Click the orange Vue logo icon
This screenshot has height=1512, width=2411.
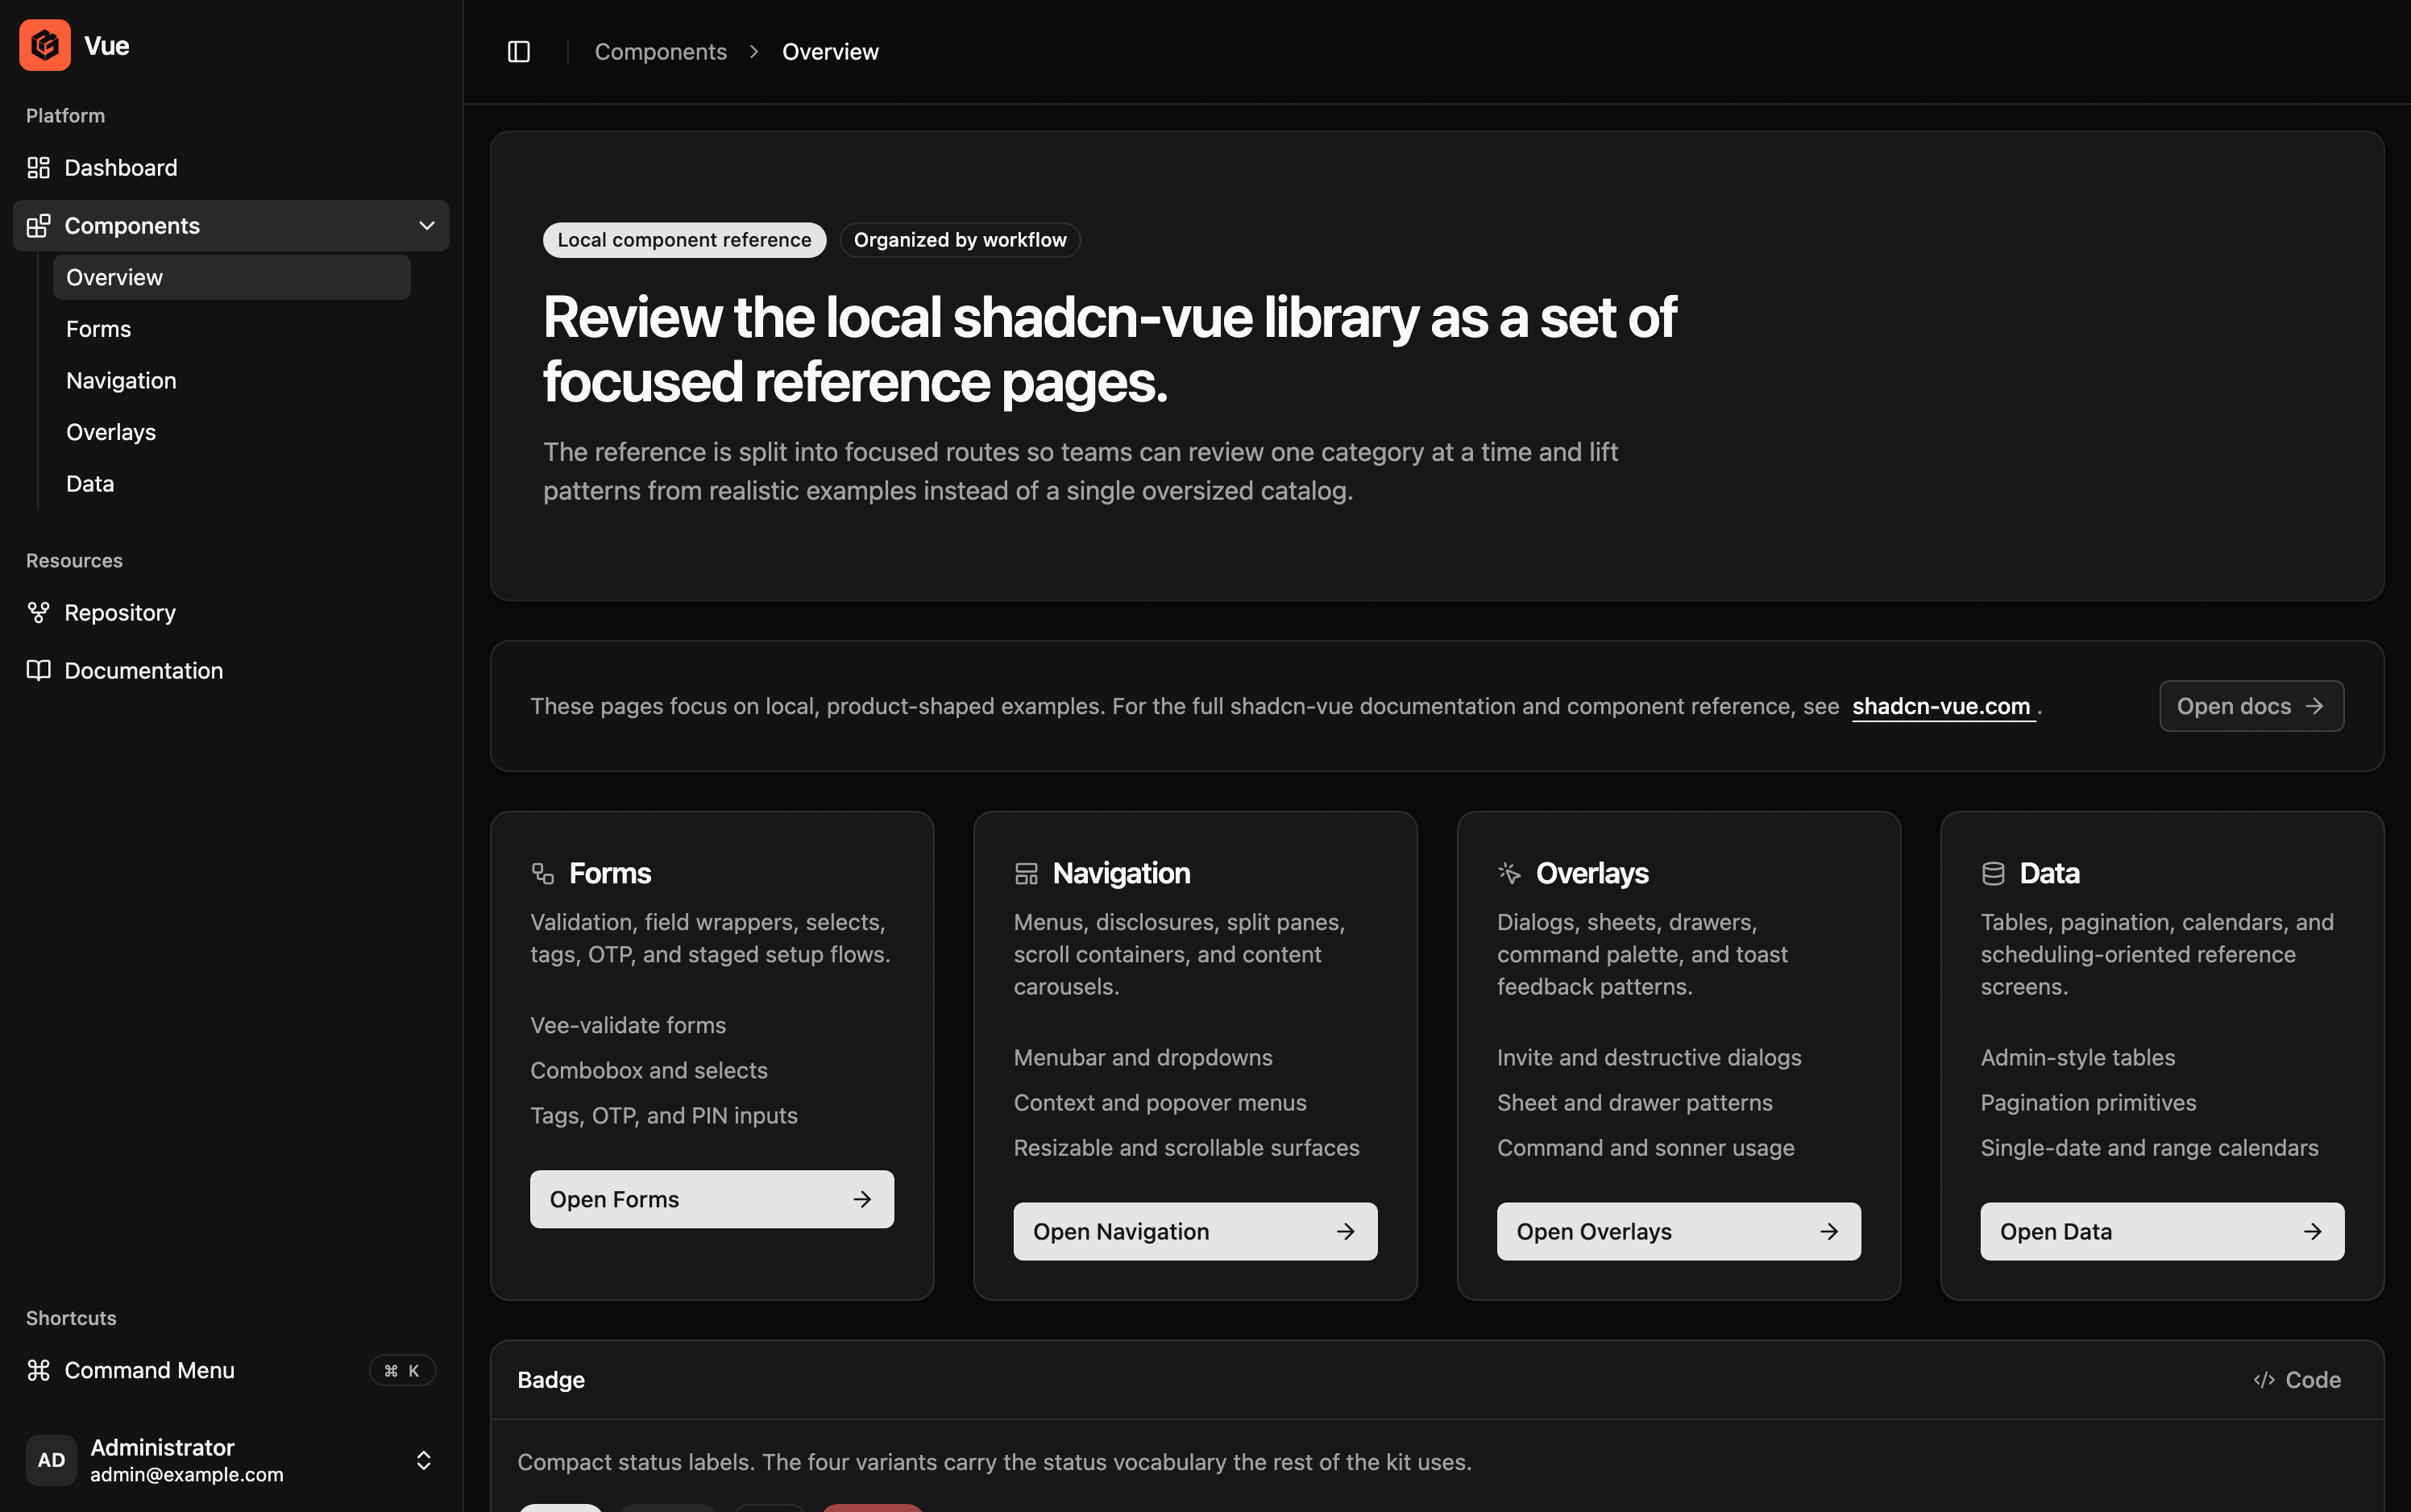(x=45, y=45)
